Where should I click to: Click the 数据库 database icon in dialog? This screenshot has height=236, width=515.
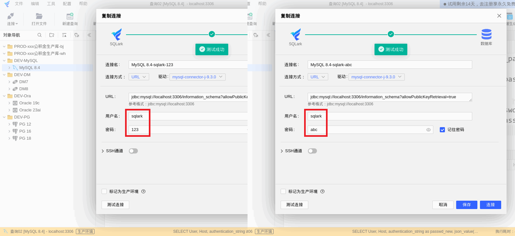486,34
